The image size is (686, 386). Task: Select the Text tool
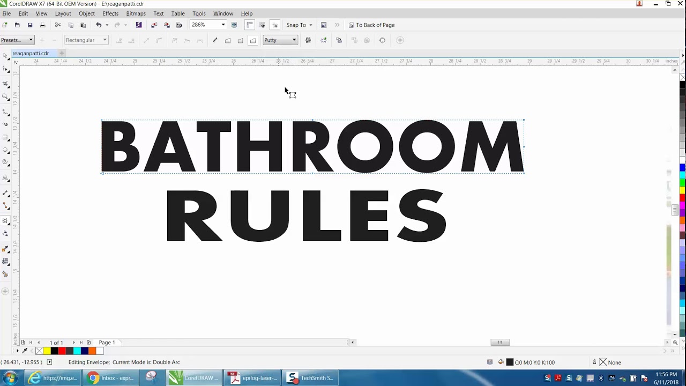[x=5, y=178]
